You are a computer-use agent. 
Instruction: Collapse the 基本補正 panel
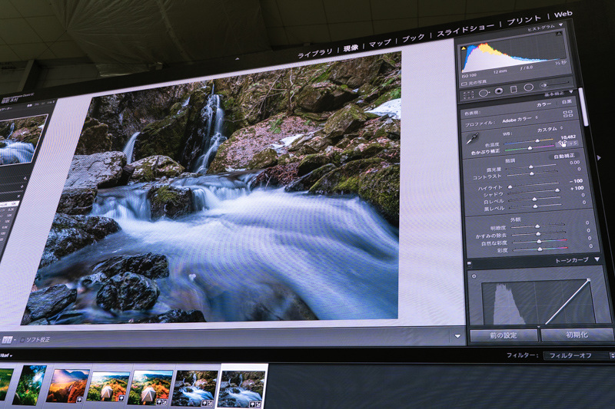click(570, 91)
